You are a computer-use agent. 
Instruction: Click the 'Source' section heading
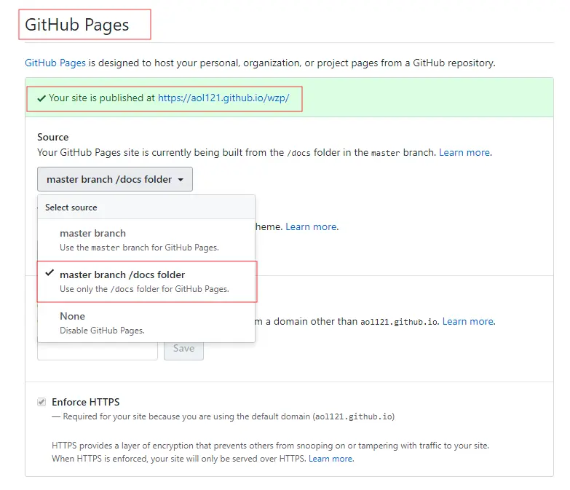click(x=52, y=137)
